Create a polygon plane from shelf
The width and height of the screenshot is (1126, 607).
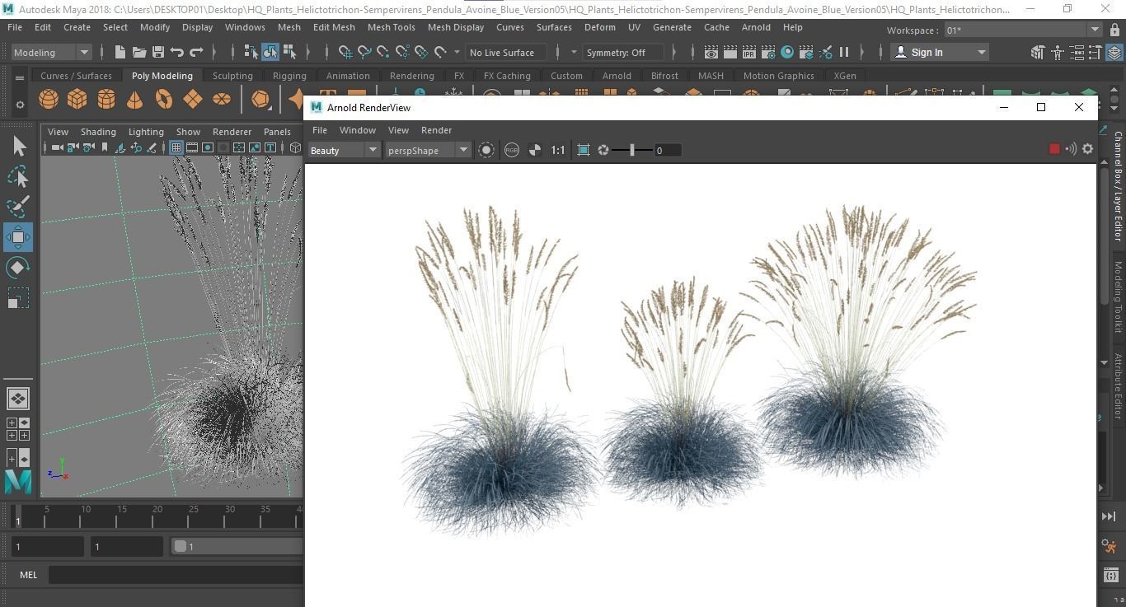coord(193,100)
